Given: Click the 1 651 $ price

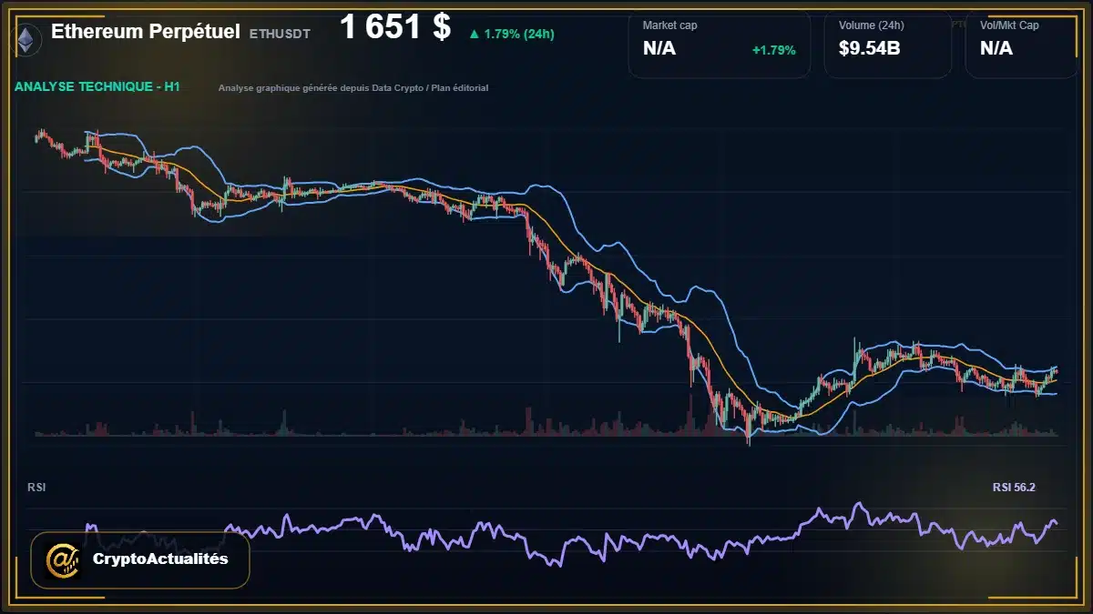Looking at the screenshot, I should pos(395,28).
